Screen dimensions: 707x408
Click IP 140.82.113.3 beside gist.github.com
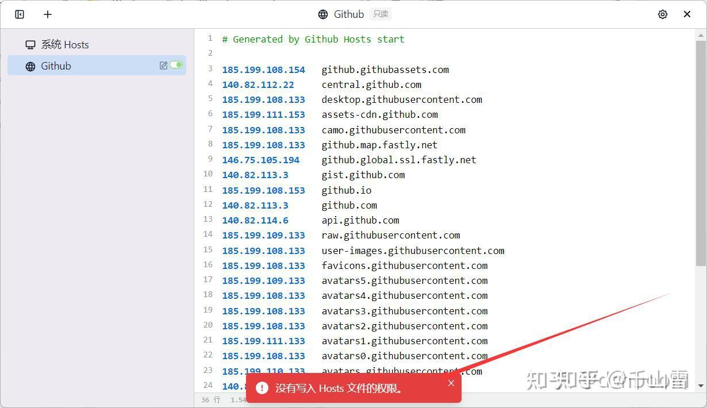tap(255, 175)
